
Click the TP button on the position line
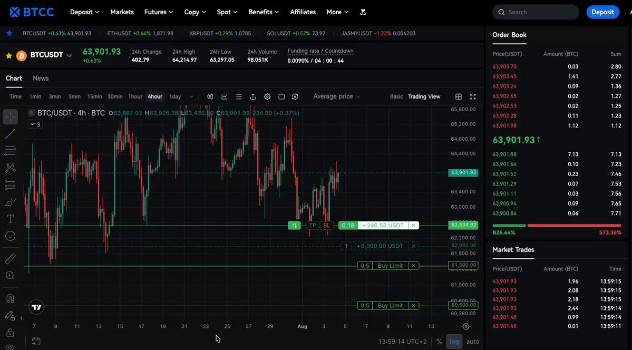pyautogui.click(x=313, y=226)
